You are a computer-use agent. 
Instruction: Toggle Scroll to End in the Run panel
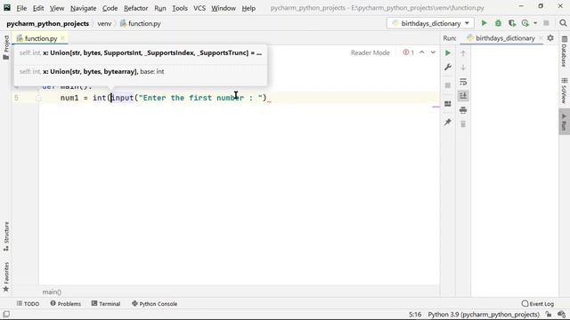coord(463,96)
